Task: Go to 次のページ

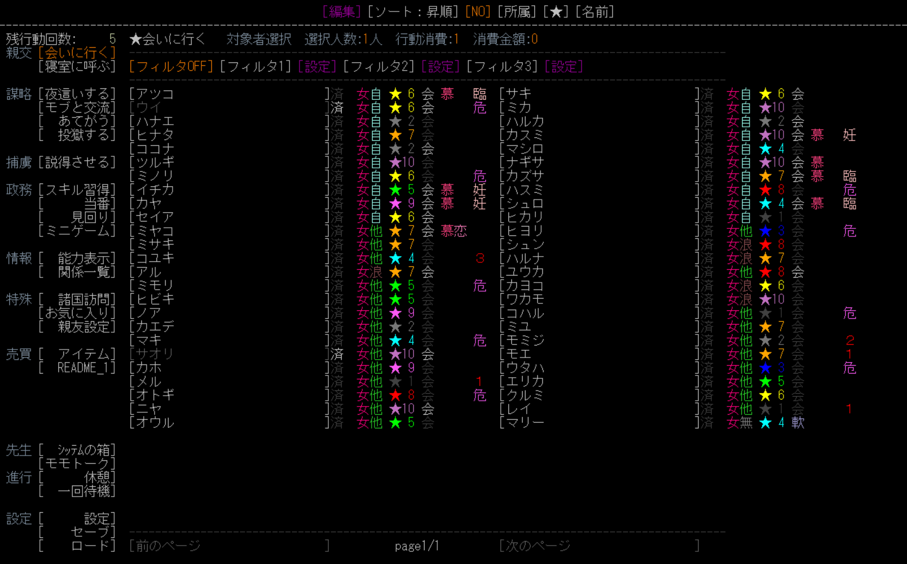Action: pyautogui.click(x=599, y=546)
